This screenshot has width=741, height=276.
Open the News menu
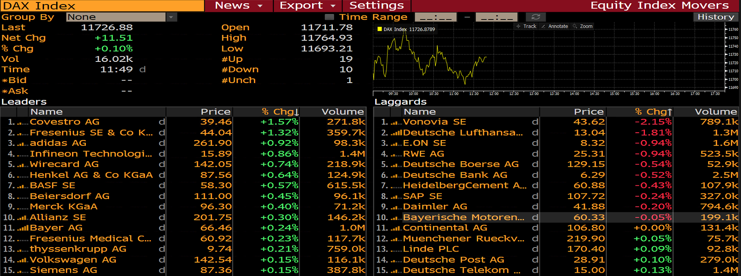click(x=238, y=6)
